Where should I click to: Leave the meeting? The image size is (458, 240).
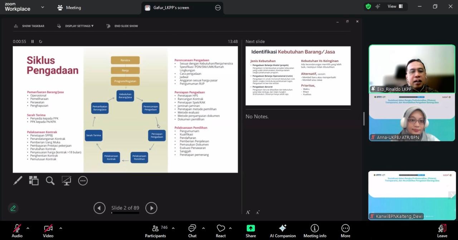[x=442, y=231]
